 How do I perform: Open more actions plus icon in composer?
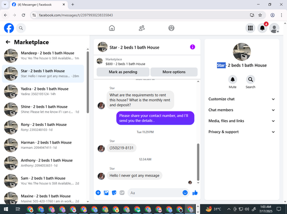point(98,193)
